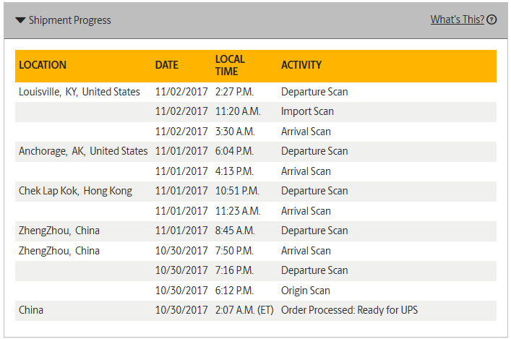Click the question mark help icon

491,20
